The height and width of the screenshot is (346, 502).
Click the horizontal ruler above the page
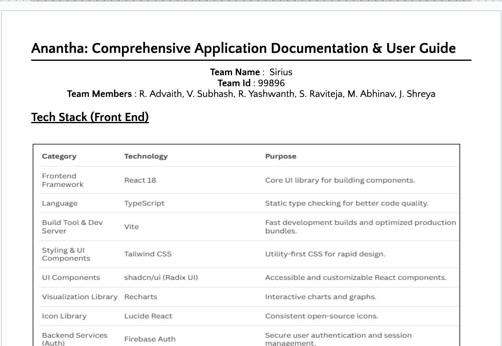pos(251,1)
